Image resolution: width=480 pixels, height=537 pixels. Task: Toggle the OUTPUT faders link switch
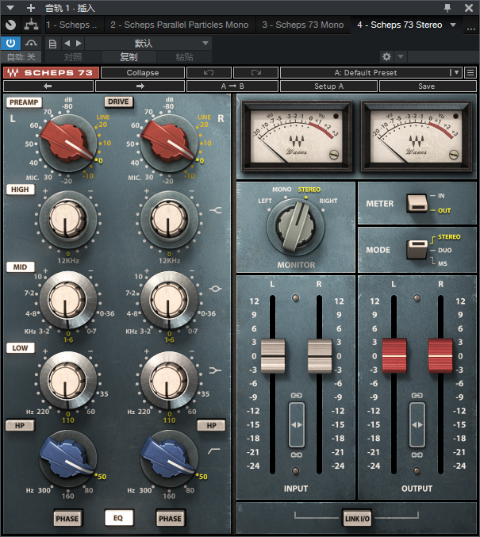tap(417, 425)
